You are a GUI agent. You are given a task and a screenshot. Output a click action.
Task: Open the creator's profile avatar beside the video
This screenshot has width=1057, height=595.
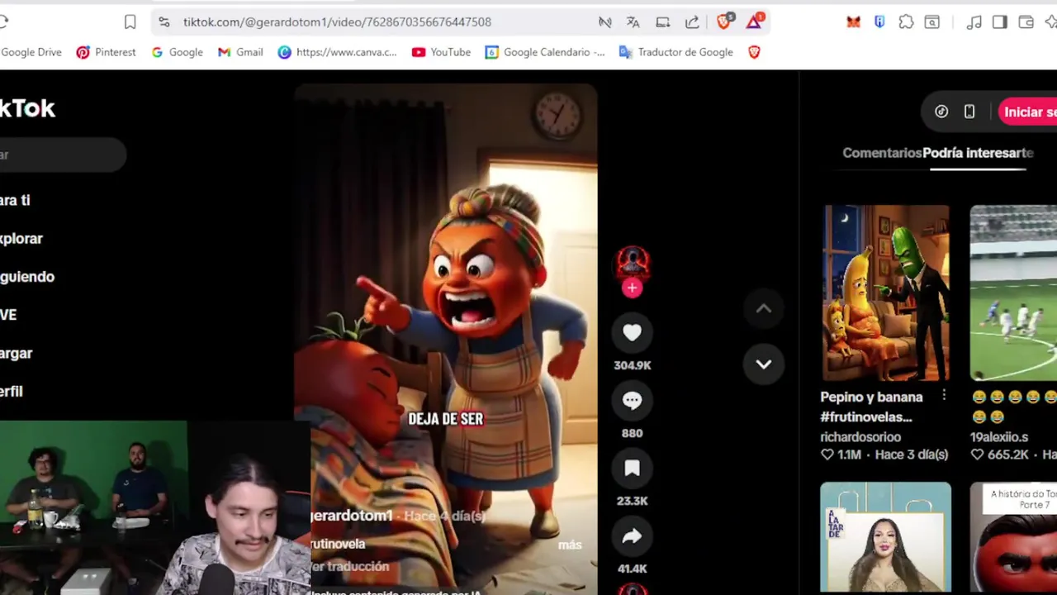click(633, 263)
